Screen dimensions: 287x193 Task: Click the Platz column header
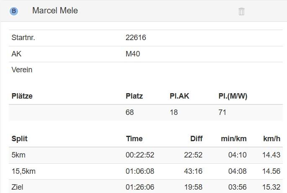(134, 96)
